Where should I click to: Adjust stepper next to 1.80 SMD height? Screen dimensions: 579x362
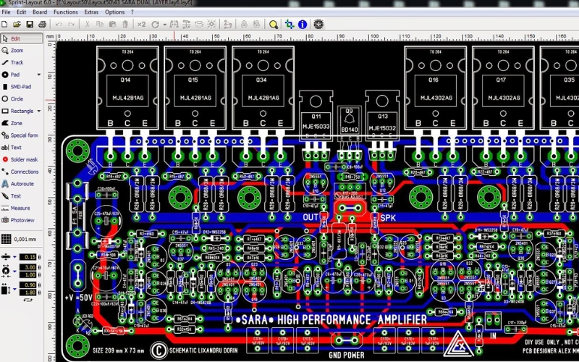[x=40, y=292]
